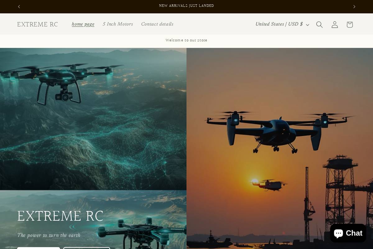373x249 pixels.
Task: Navigate to the 5 Inch Motors page
Action: (118, 24)
